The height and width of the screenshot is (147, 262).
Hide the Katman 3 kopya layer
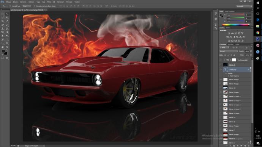tap(221, 92)
